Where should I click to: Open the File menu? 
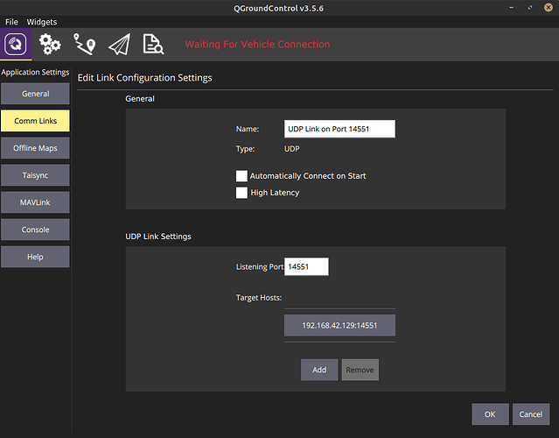(11, 22)
